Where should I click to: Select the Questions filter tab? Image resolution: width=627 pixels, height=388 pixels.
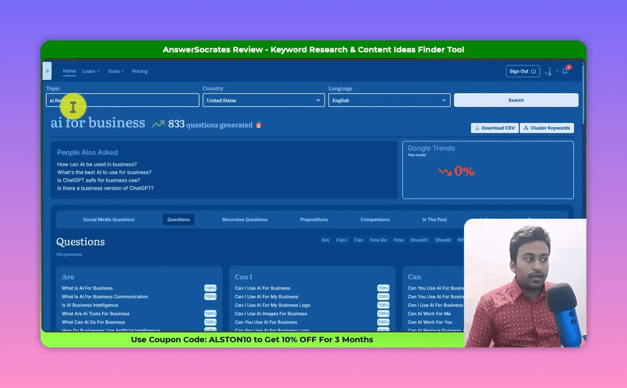(178, 219)
